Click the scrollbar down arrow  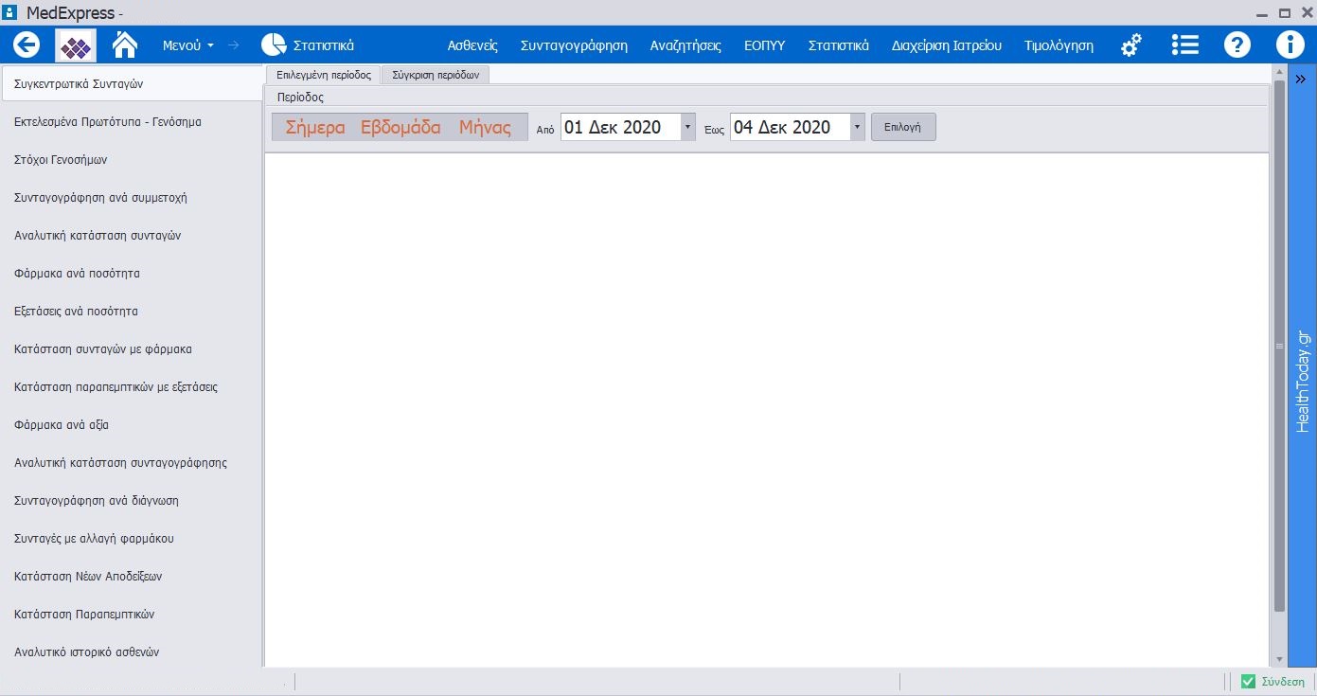click(1279, 659)
